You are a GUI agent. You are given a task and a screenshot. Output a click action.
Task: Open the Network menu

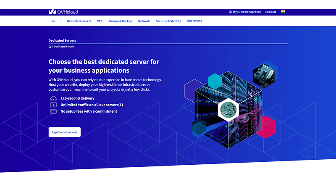click(144, 21)
